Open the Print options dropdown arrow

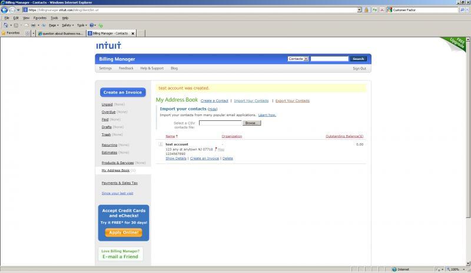(x=38, y=25)
